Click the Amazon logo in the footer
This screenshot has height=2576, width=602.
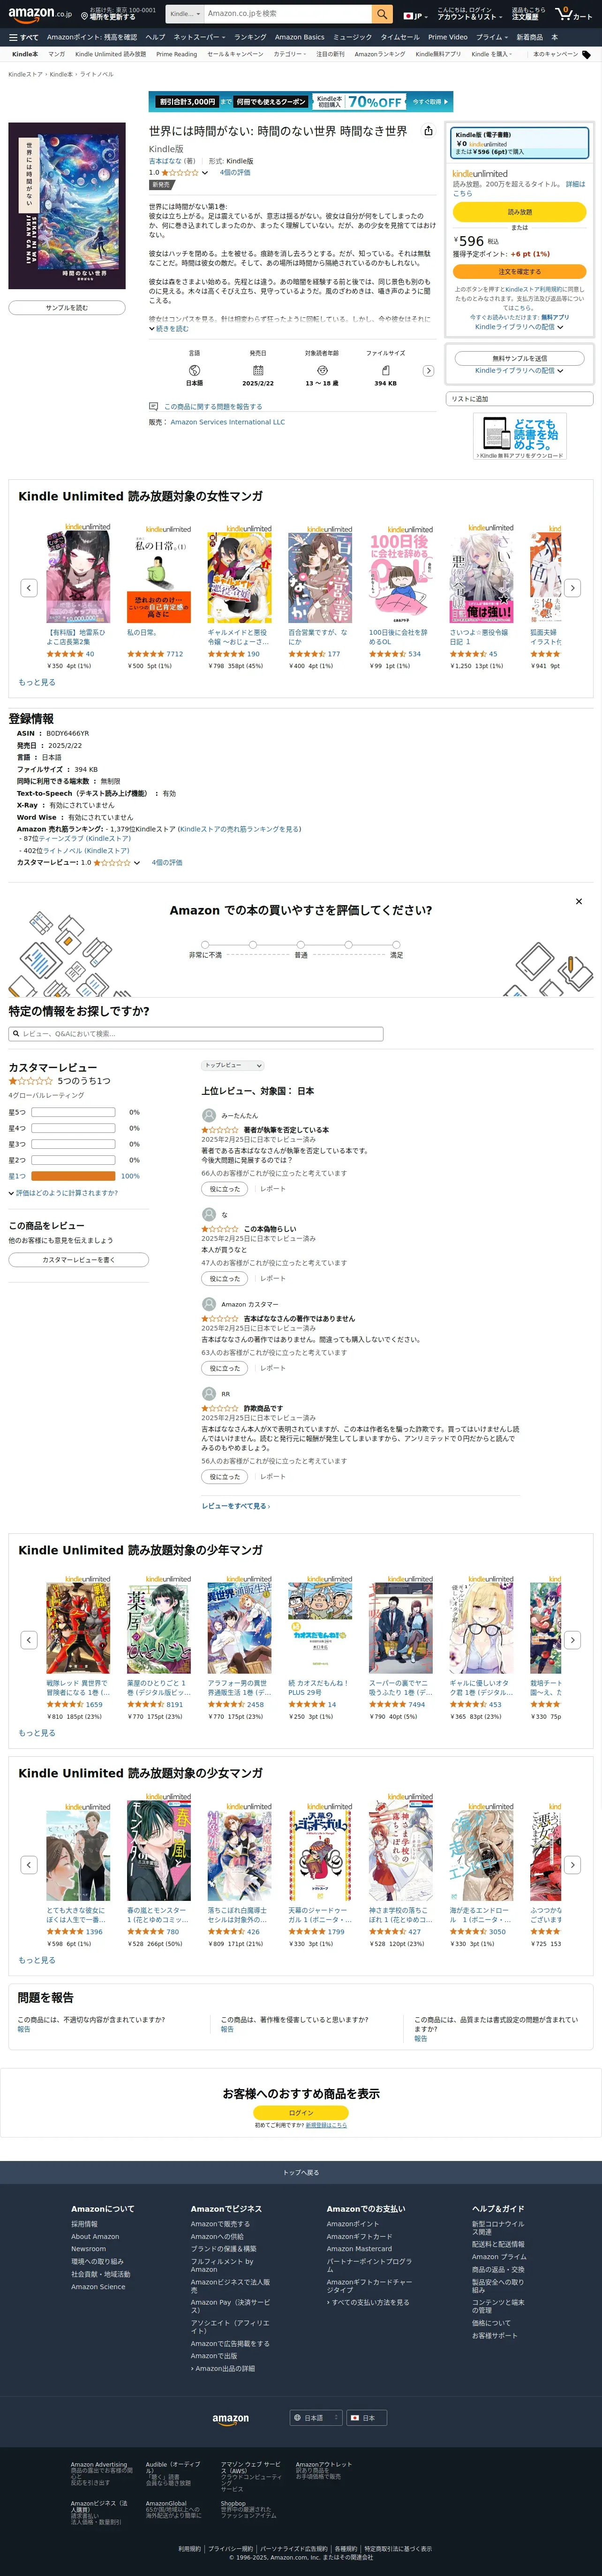pyautogui.click(x=231, y=2419)
